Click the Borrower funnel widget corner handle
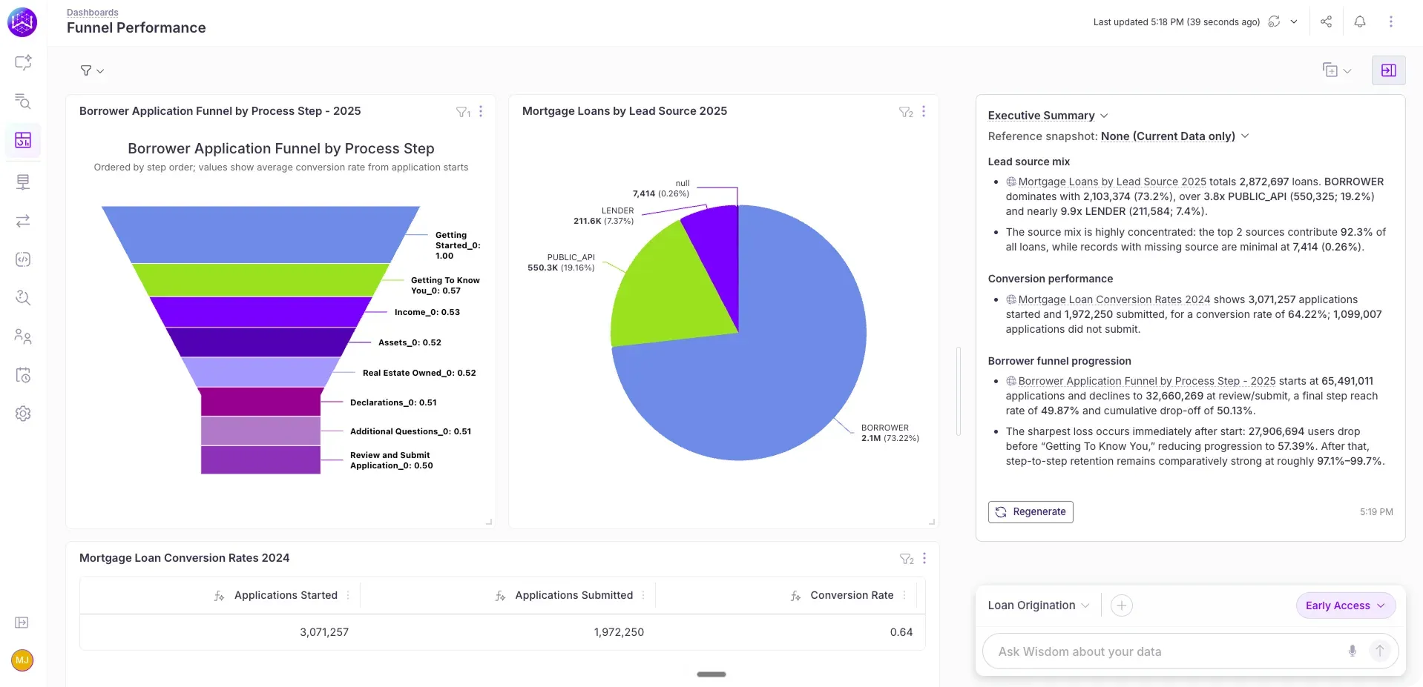Viewport: 1423px width, 687px height. click(489, 522)
